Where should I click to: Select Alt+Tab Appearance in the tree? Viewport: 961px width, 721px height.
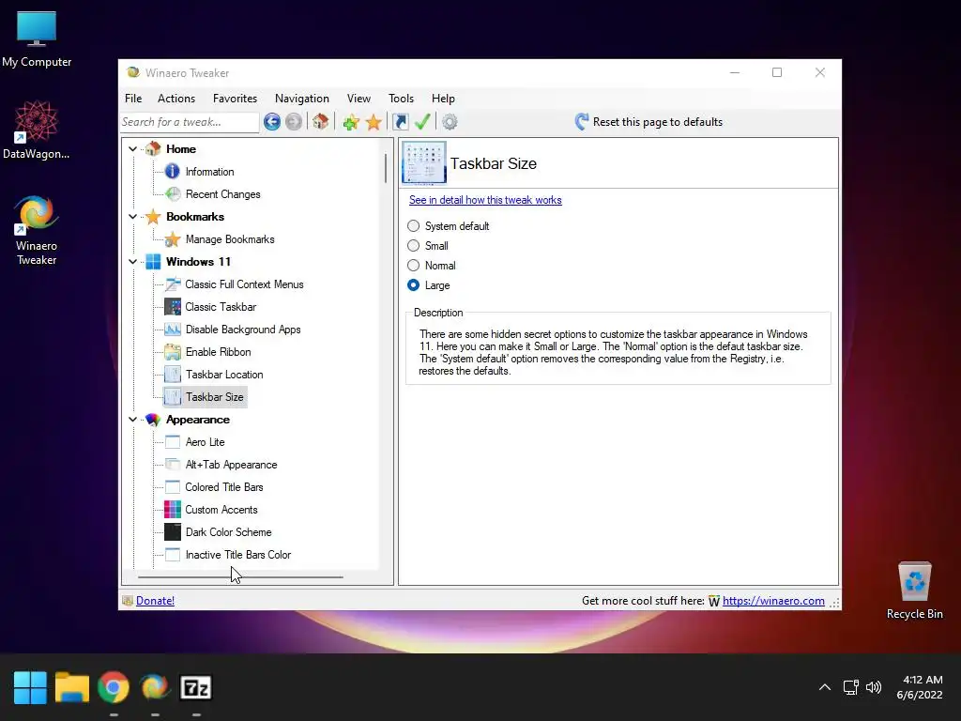coord(231,465)
